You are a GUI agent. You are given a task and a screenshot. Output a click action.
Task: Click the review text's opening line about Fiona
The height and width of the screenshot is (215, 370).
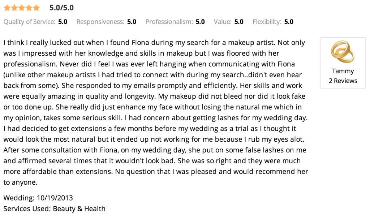(x=154, y=43)
